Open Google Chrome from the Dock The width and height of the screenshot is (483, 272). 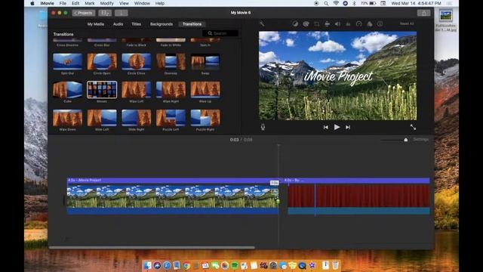tap(186, 265)
